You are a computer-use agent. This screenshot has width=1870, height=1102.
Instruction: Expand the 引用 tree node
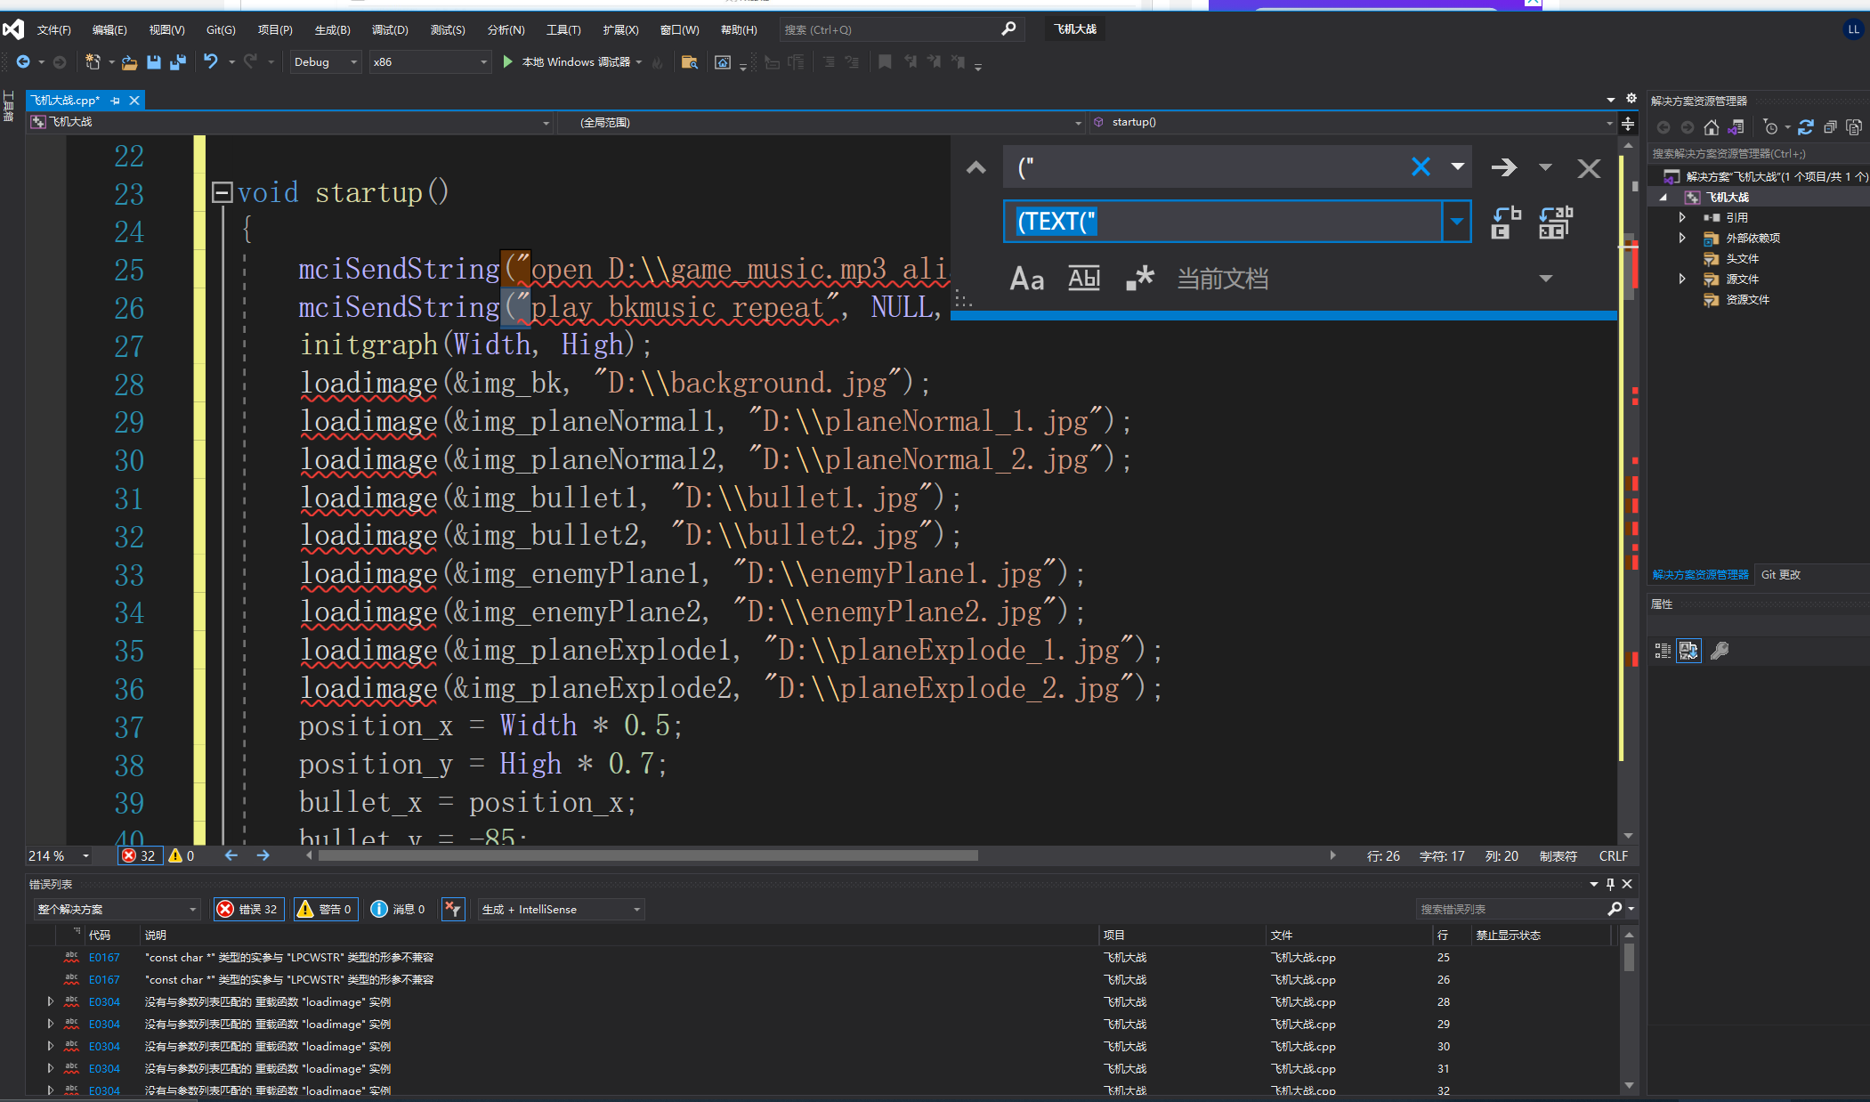[x=1681, y=217]
